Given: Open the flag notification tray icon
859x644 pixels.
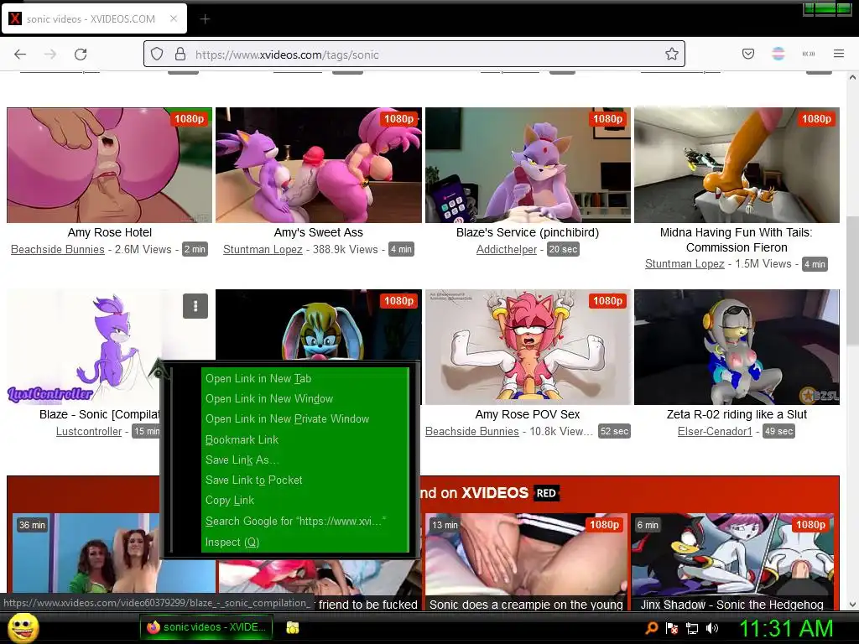Looking at the screenshot, I should click(672, 627).
